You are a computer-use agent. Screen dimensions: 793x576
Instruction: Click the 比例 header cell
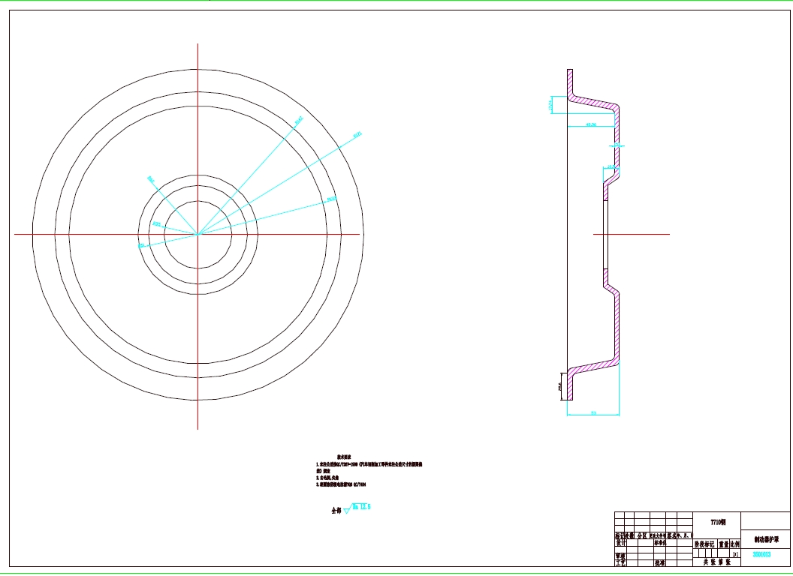735,544
